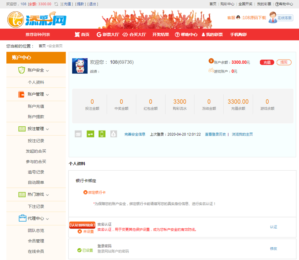Click the mobile phone binding icon
Image resolution: width=299 pixels, height=260 pixels.
coord(102,134)
